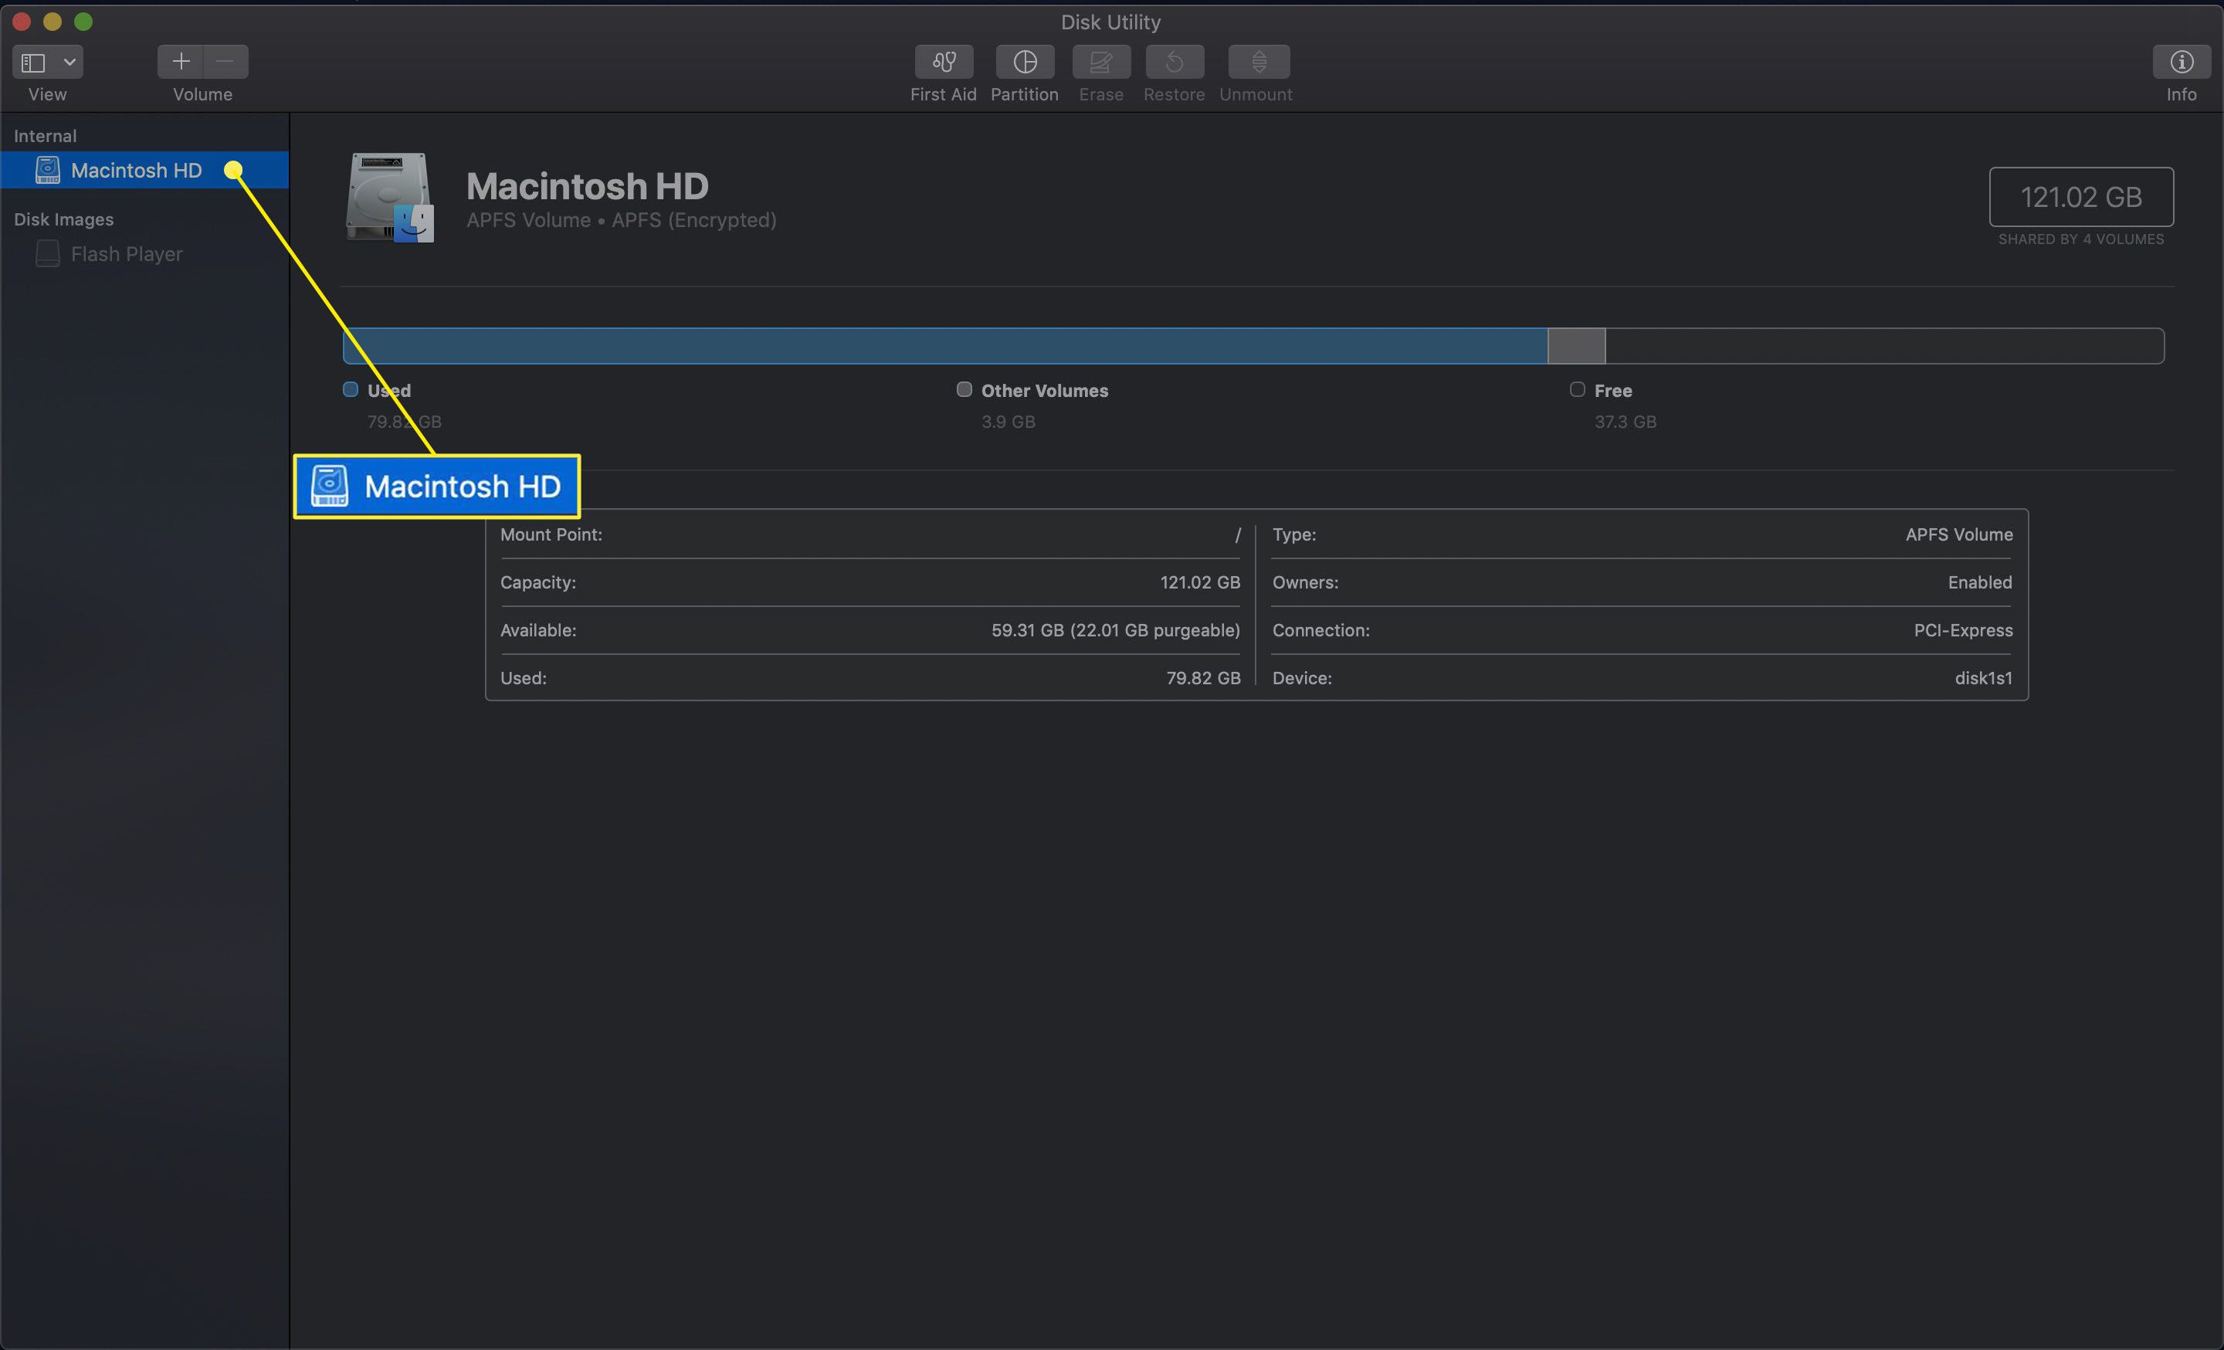Close the Disk Utility window
The image size is (2224, 1350).
click(22, 21)
